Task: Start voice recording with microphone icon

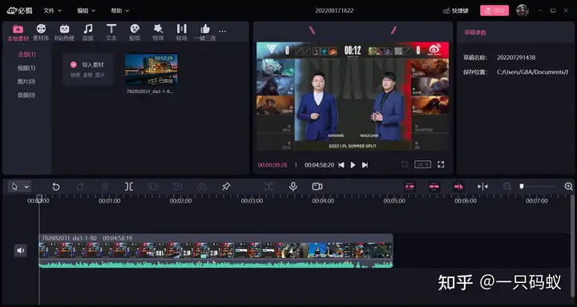Action: click(x=293, y=187)
